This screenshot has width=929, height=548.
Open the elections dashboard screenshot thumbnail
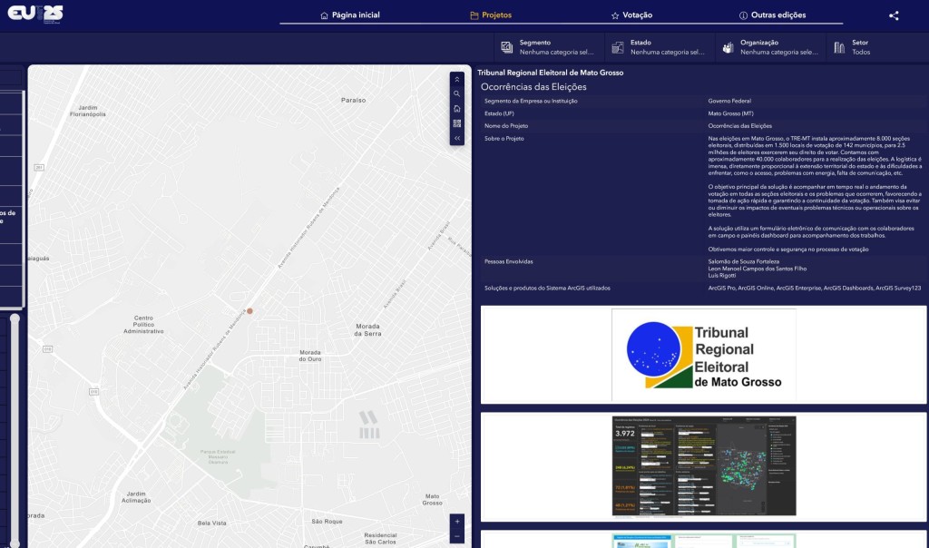[x=703, y=466]
